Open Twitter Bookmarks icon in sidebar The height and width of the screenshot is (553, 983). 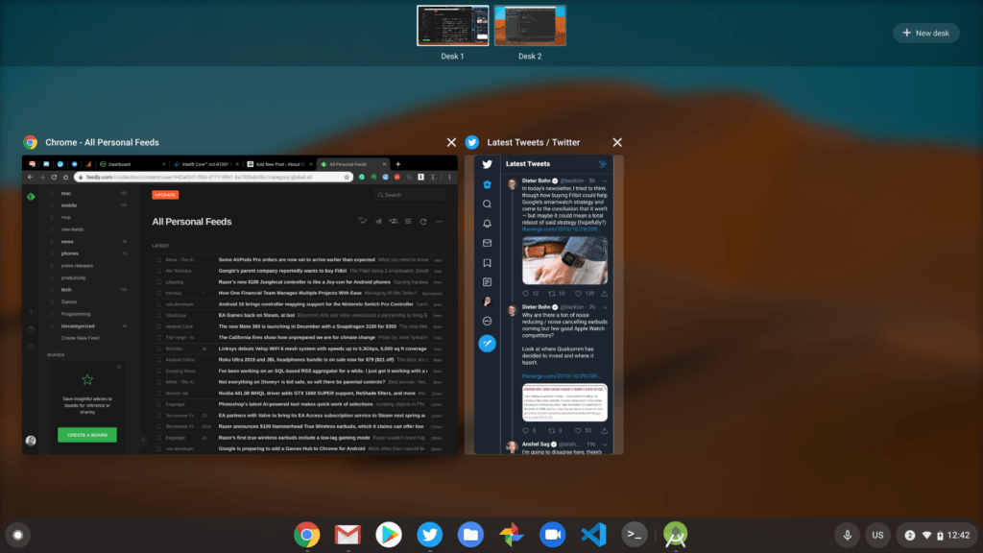click(x=487, y=262)
